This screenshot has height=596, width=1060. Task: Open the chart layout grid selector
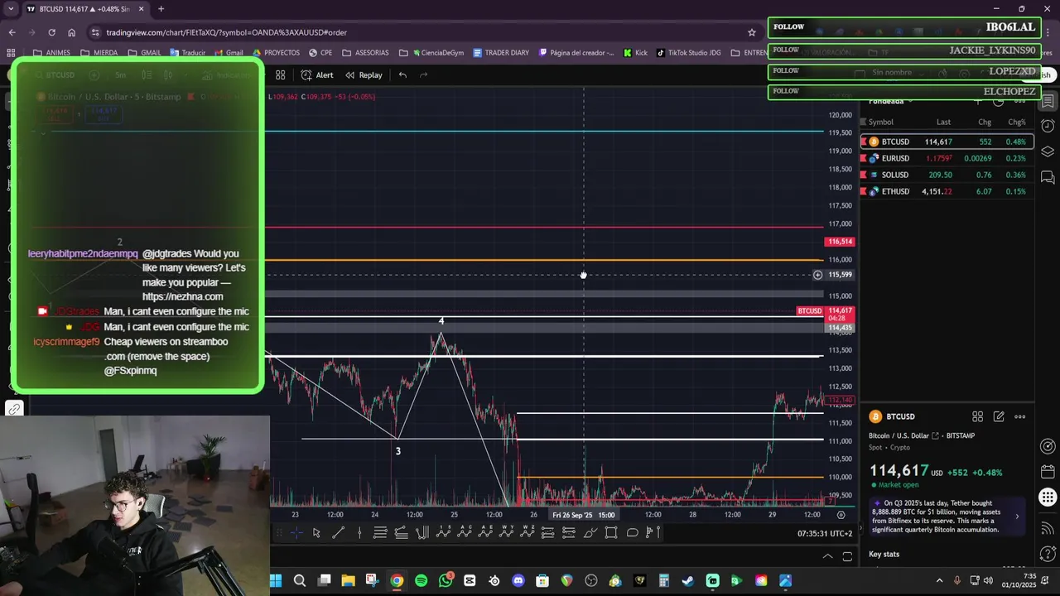click(x=281, y=74)
